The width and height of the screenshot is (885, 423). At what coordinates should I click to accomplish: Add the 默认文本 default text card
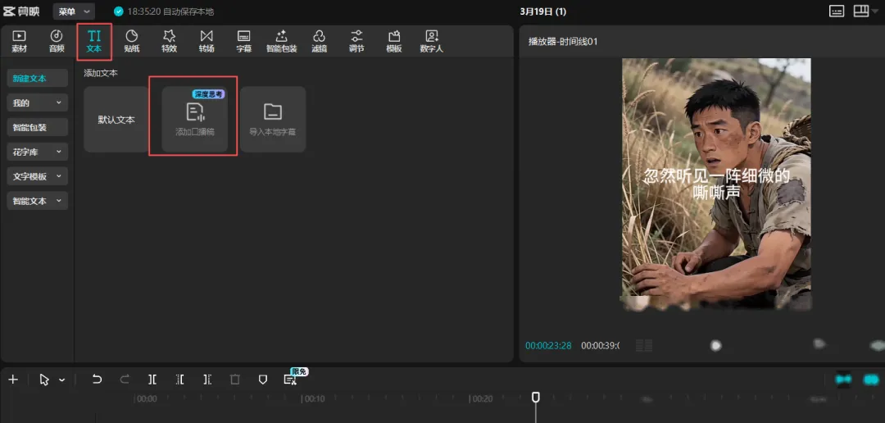coord(116,120)
